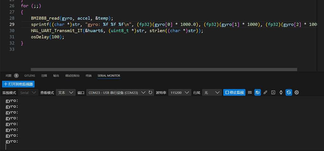
Task: Open the Serial monitor mode dropdown
Action: tap(28, 92)
